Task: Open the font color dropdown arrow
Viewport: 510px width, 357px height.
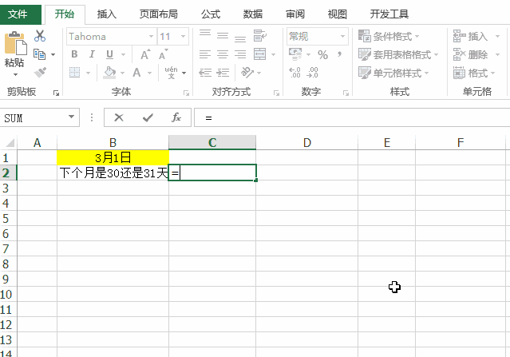Action: point(149,73)
